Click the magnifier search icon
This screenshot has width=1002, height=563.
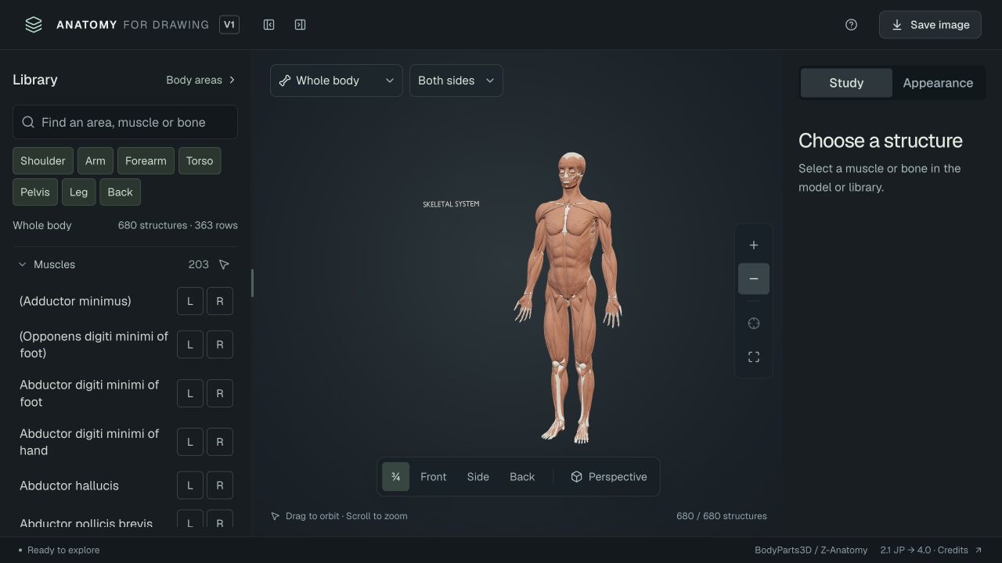click(x=28, y=122)
